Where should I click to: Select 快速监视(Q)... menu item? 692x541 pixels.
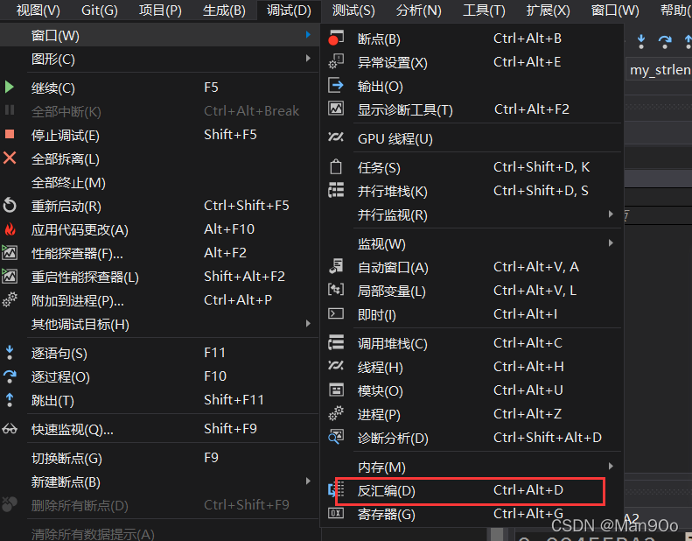point(159,429)
